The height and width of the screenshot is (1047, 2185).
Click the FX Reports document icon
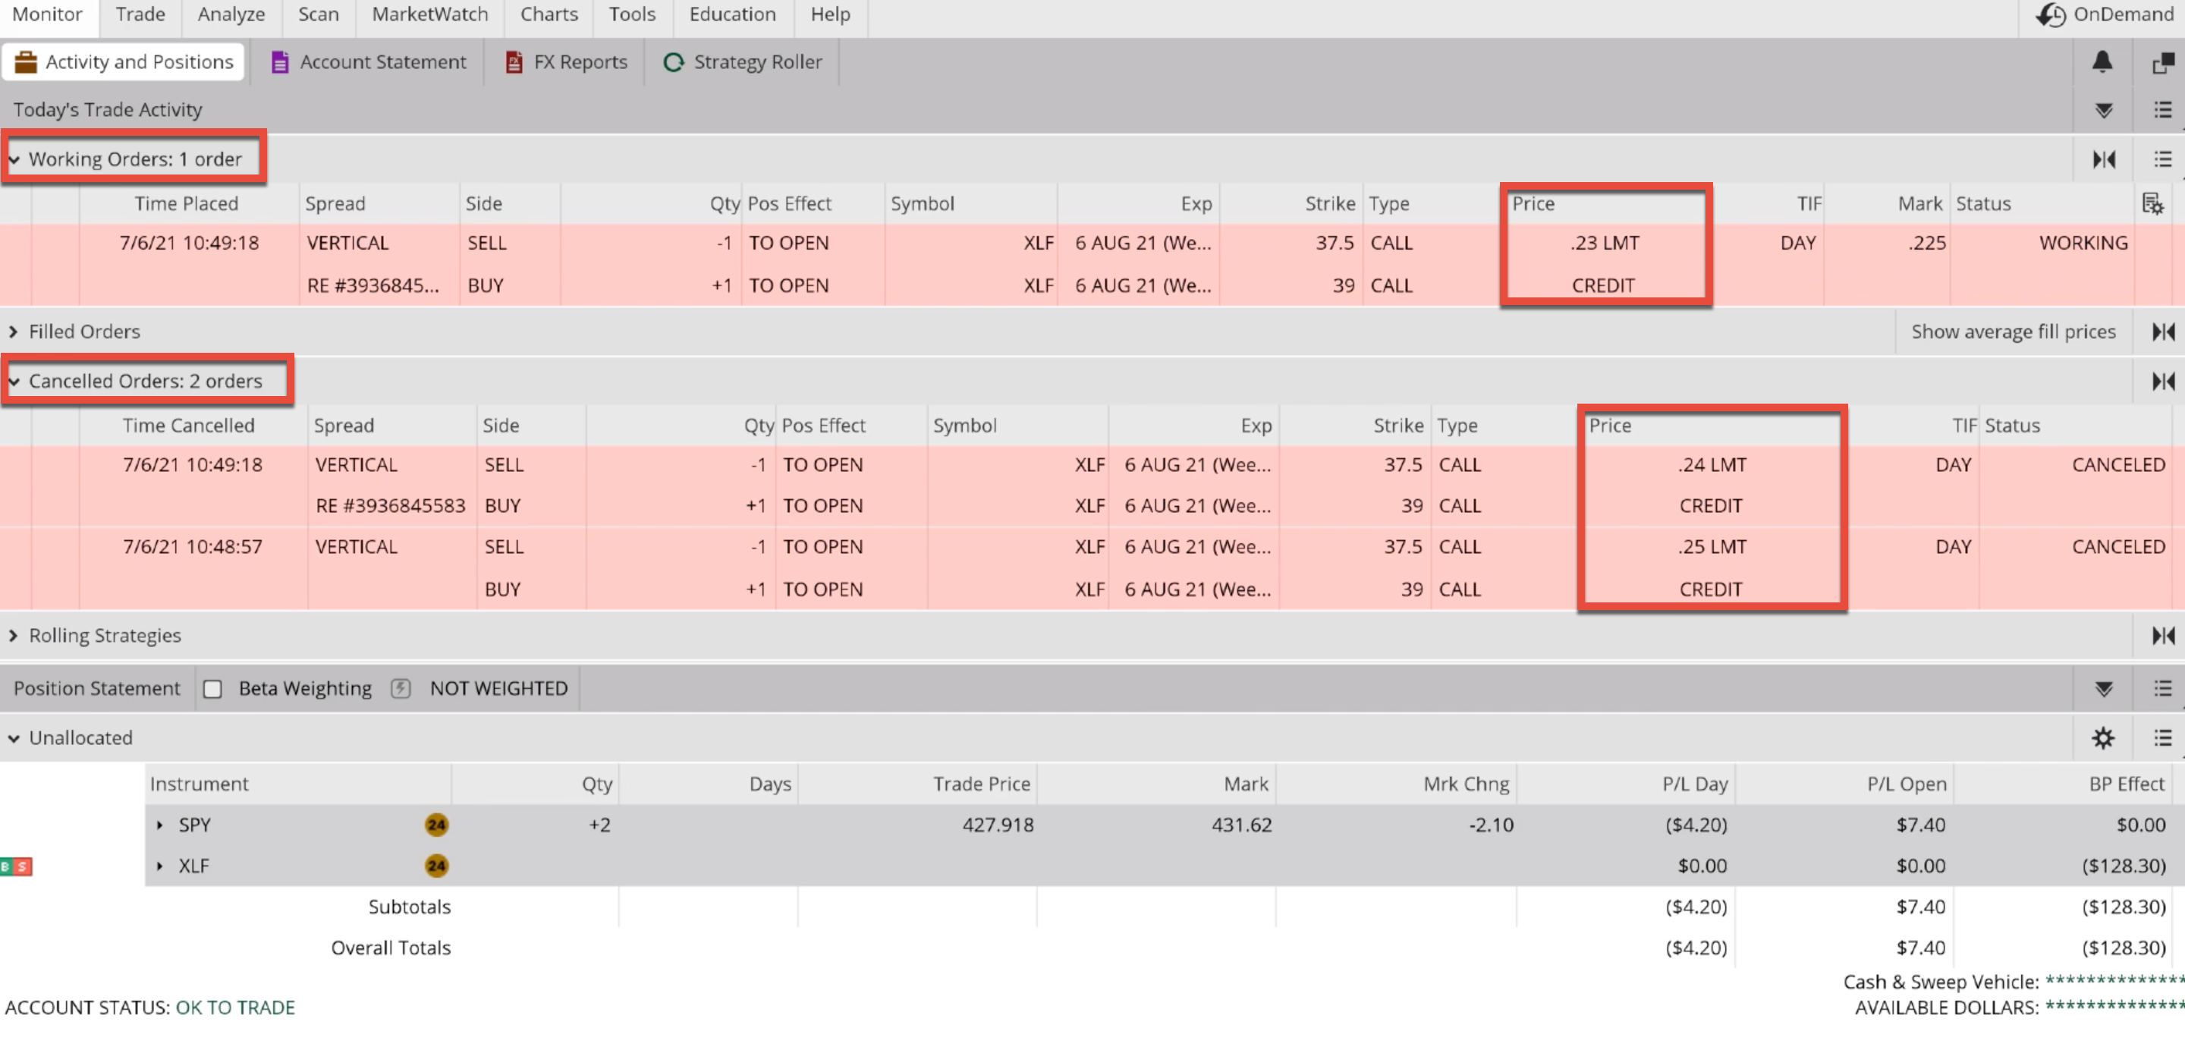click(513, 63)
